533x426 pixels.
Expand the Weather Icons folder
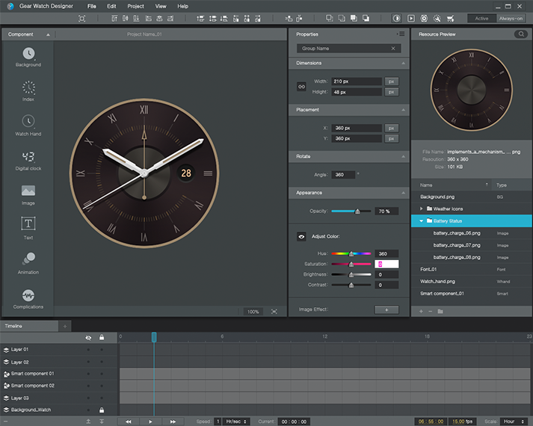[422, 209]
